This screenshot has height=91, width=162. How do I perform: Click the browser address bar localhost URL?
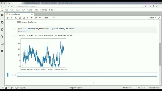click(x=27, y=6)
